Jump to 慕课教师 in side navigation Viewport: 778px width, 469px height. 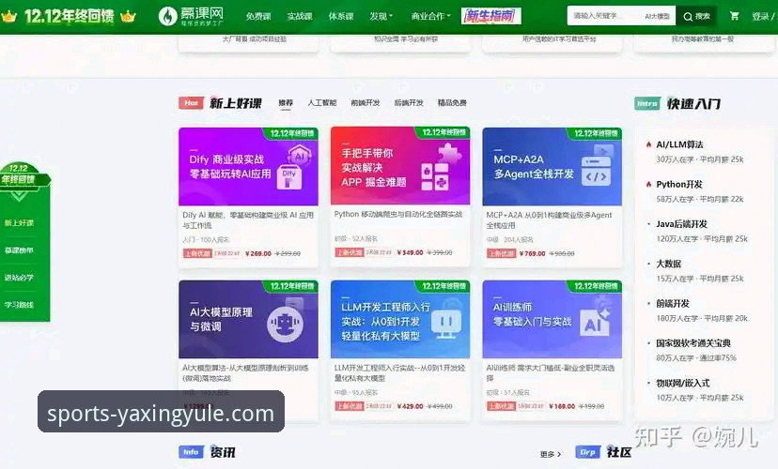(x=20, y=250)
